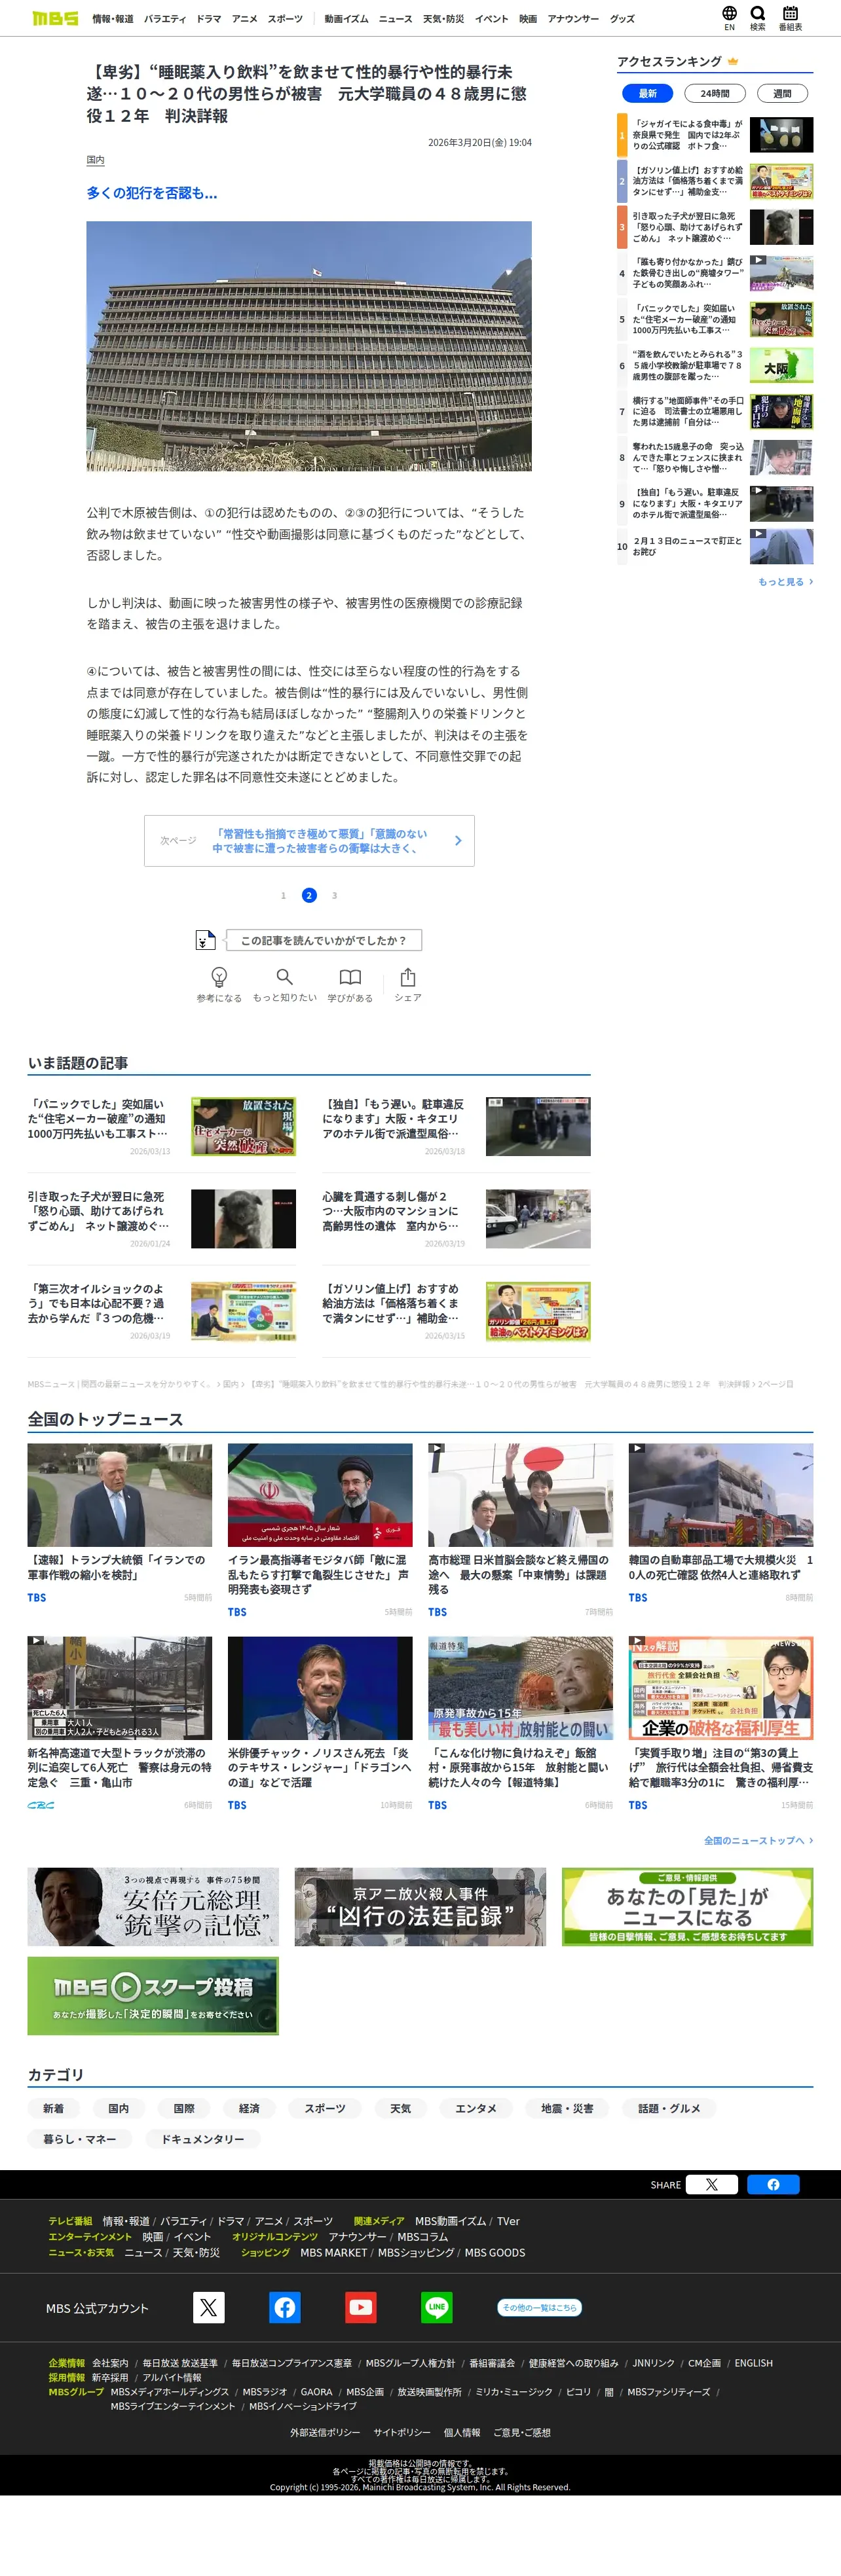Image resolution: width=841 pixels, height=2576 pixels.
Task: Share on X using the SHARE bar button
Action: [712, 2184]
